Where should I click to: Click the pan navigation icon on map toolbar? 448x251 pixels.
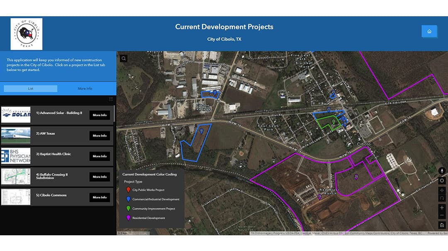[x=442, y=190]
